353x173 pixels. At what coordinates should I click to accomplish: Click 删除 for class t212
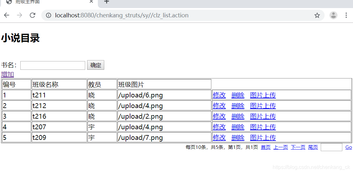click(238, 106)
